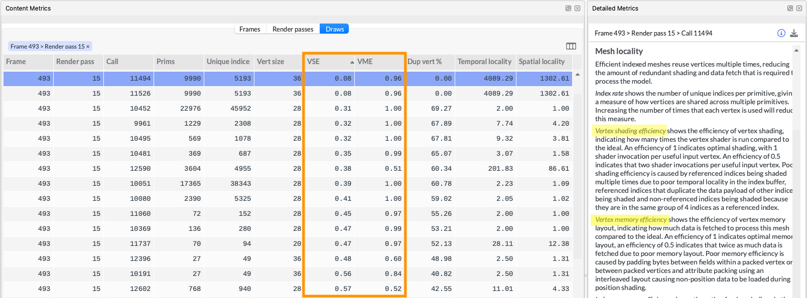
Task: Click the Mesh locality heading
Action: (619, 51)
